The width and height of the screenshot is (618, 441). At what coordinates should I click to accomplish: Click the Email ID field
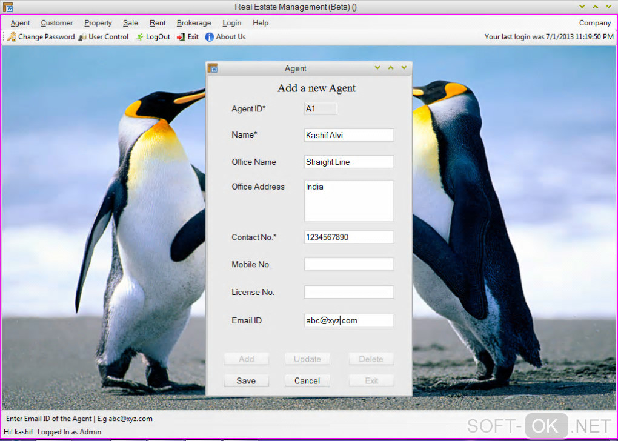(349, 320)
